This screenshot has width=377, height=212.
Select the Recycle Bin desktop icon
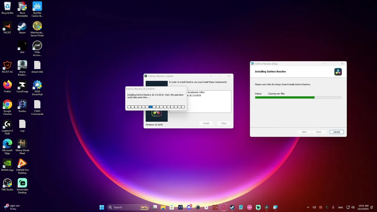(x=7, y=8)
